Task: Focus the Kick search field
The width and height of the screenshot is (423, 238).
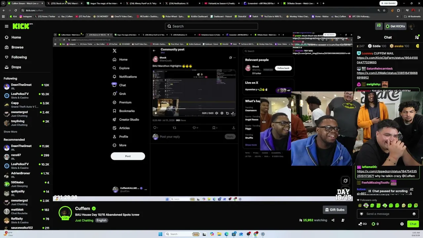Action: point(211,26)
